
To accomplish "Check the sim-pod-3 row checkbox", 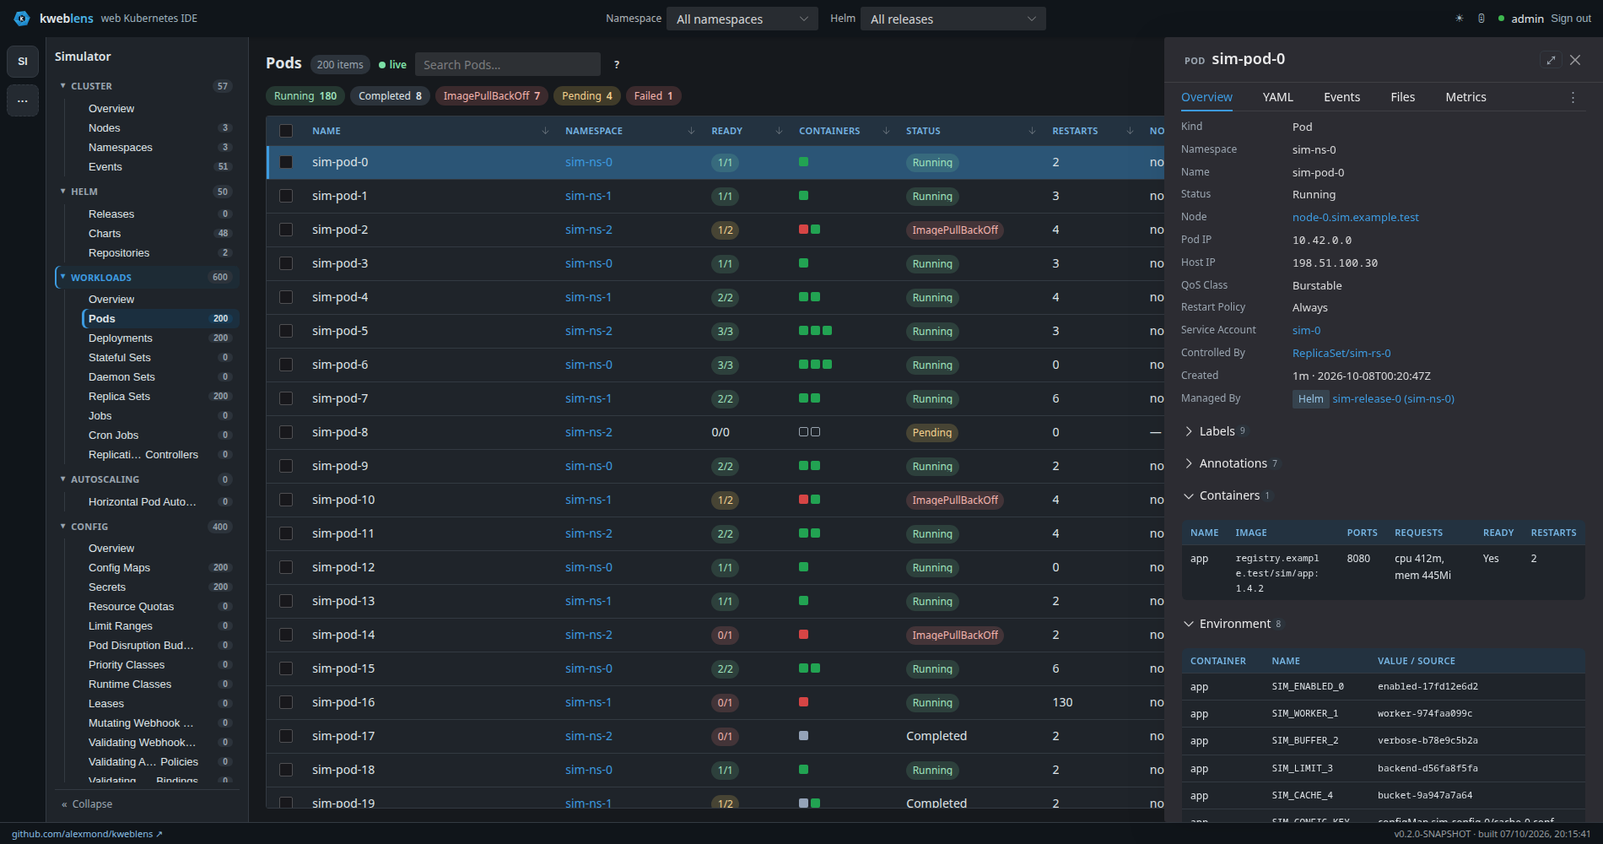I will point(286,263).
